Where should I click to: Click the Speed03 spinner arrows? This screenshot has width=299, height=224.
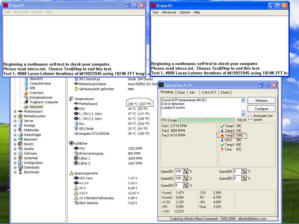tap(185, 185)
